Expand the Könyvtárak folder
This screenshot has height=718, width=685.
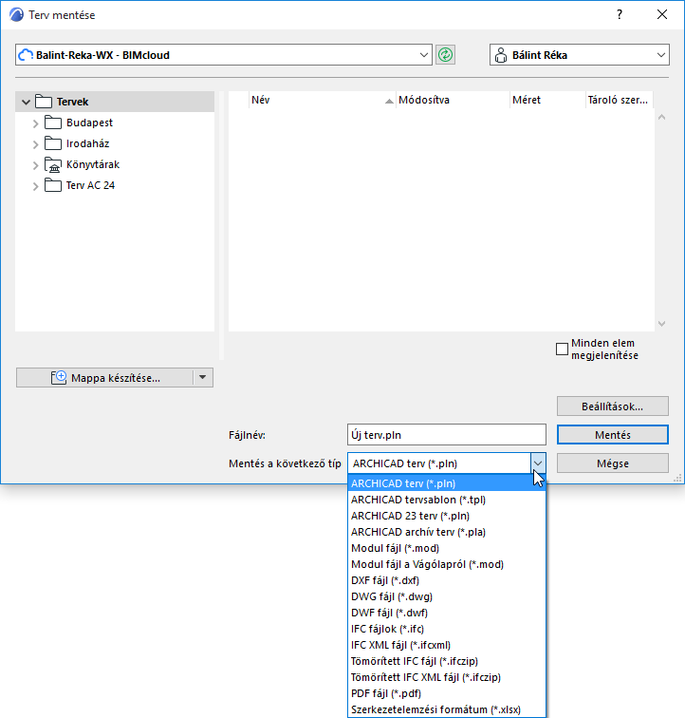coord(36,165)
